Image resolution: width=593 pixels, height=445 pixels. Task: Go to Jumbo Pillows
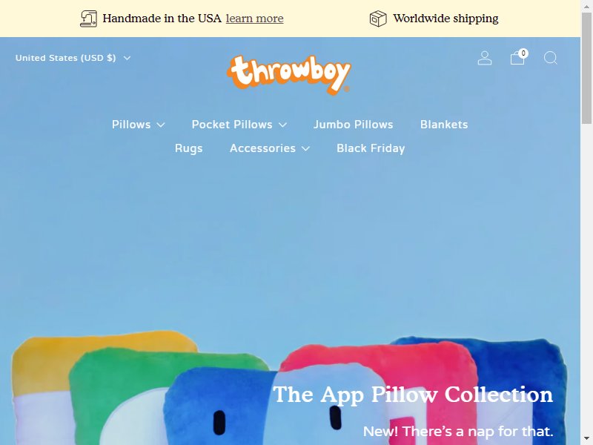[x=354, y=125]
